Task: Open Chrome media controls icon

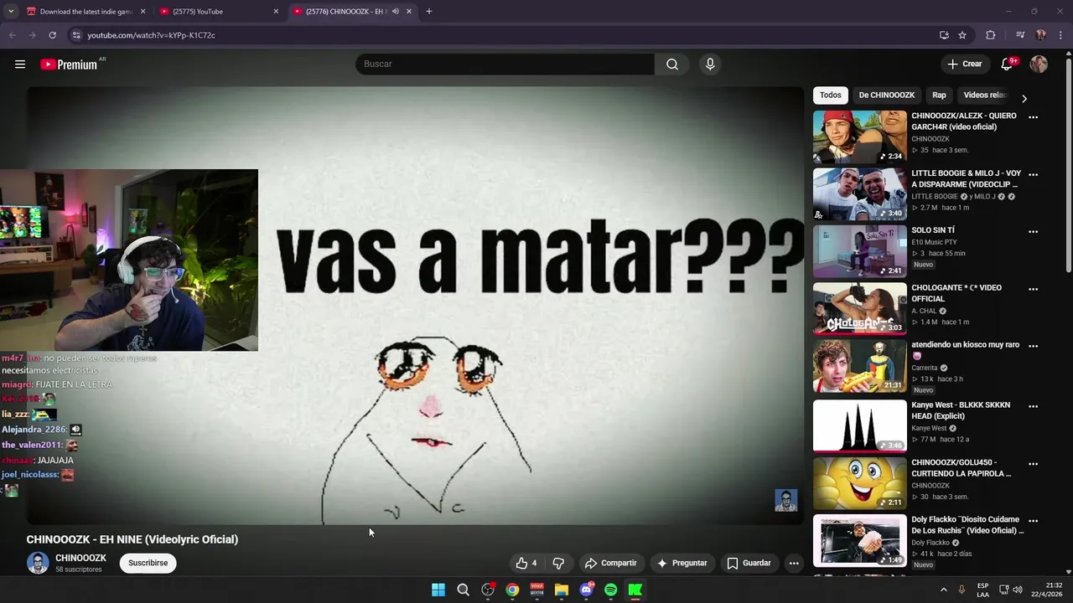Action: (x=1020, y=35)
